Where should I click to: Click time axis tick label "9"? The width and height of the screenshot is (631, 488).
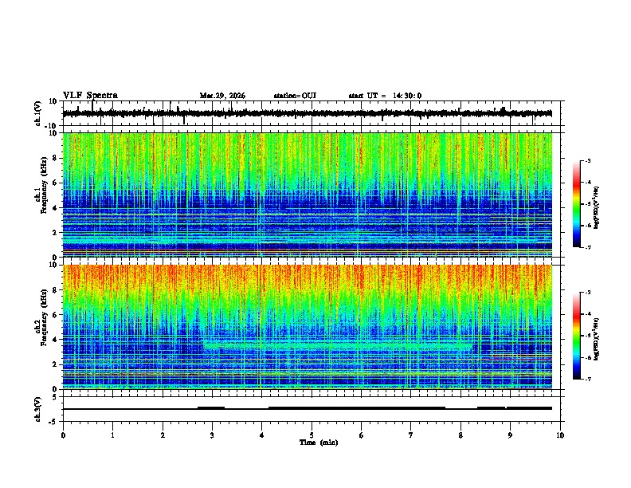tap(510, 435)
